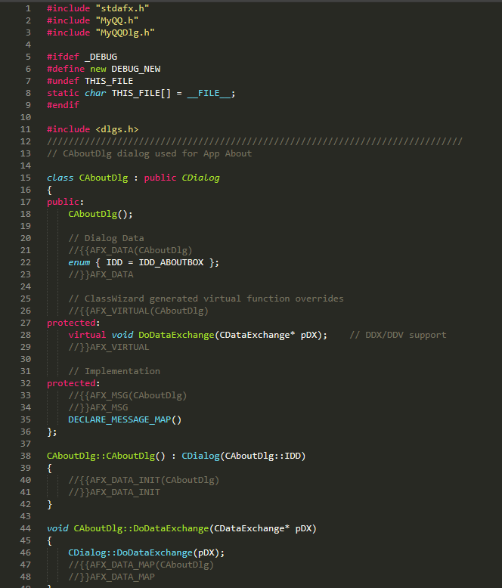Image resolution: width=502 pixels, height=588 pixels.
Task: Click DEBUG_NEW in the #define line
Action: (136, 69)
